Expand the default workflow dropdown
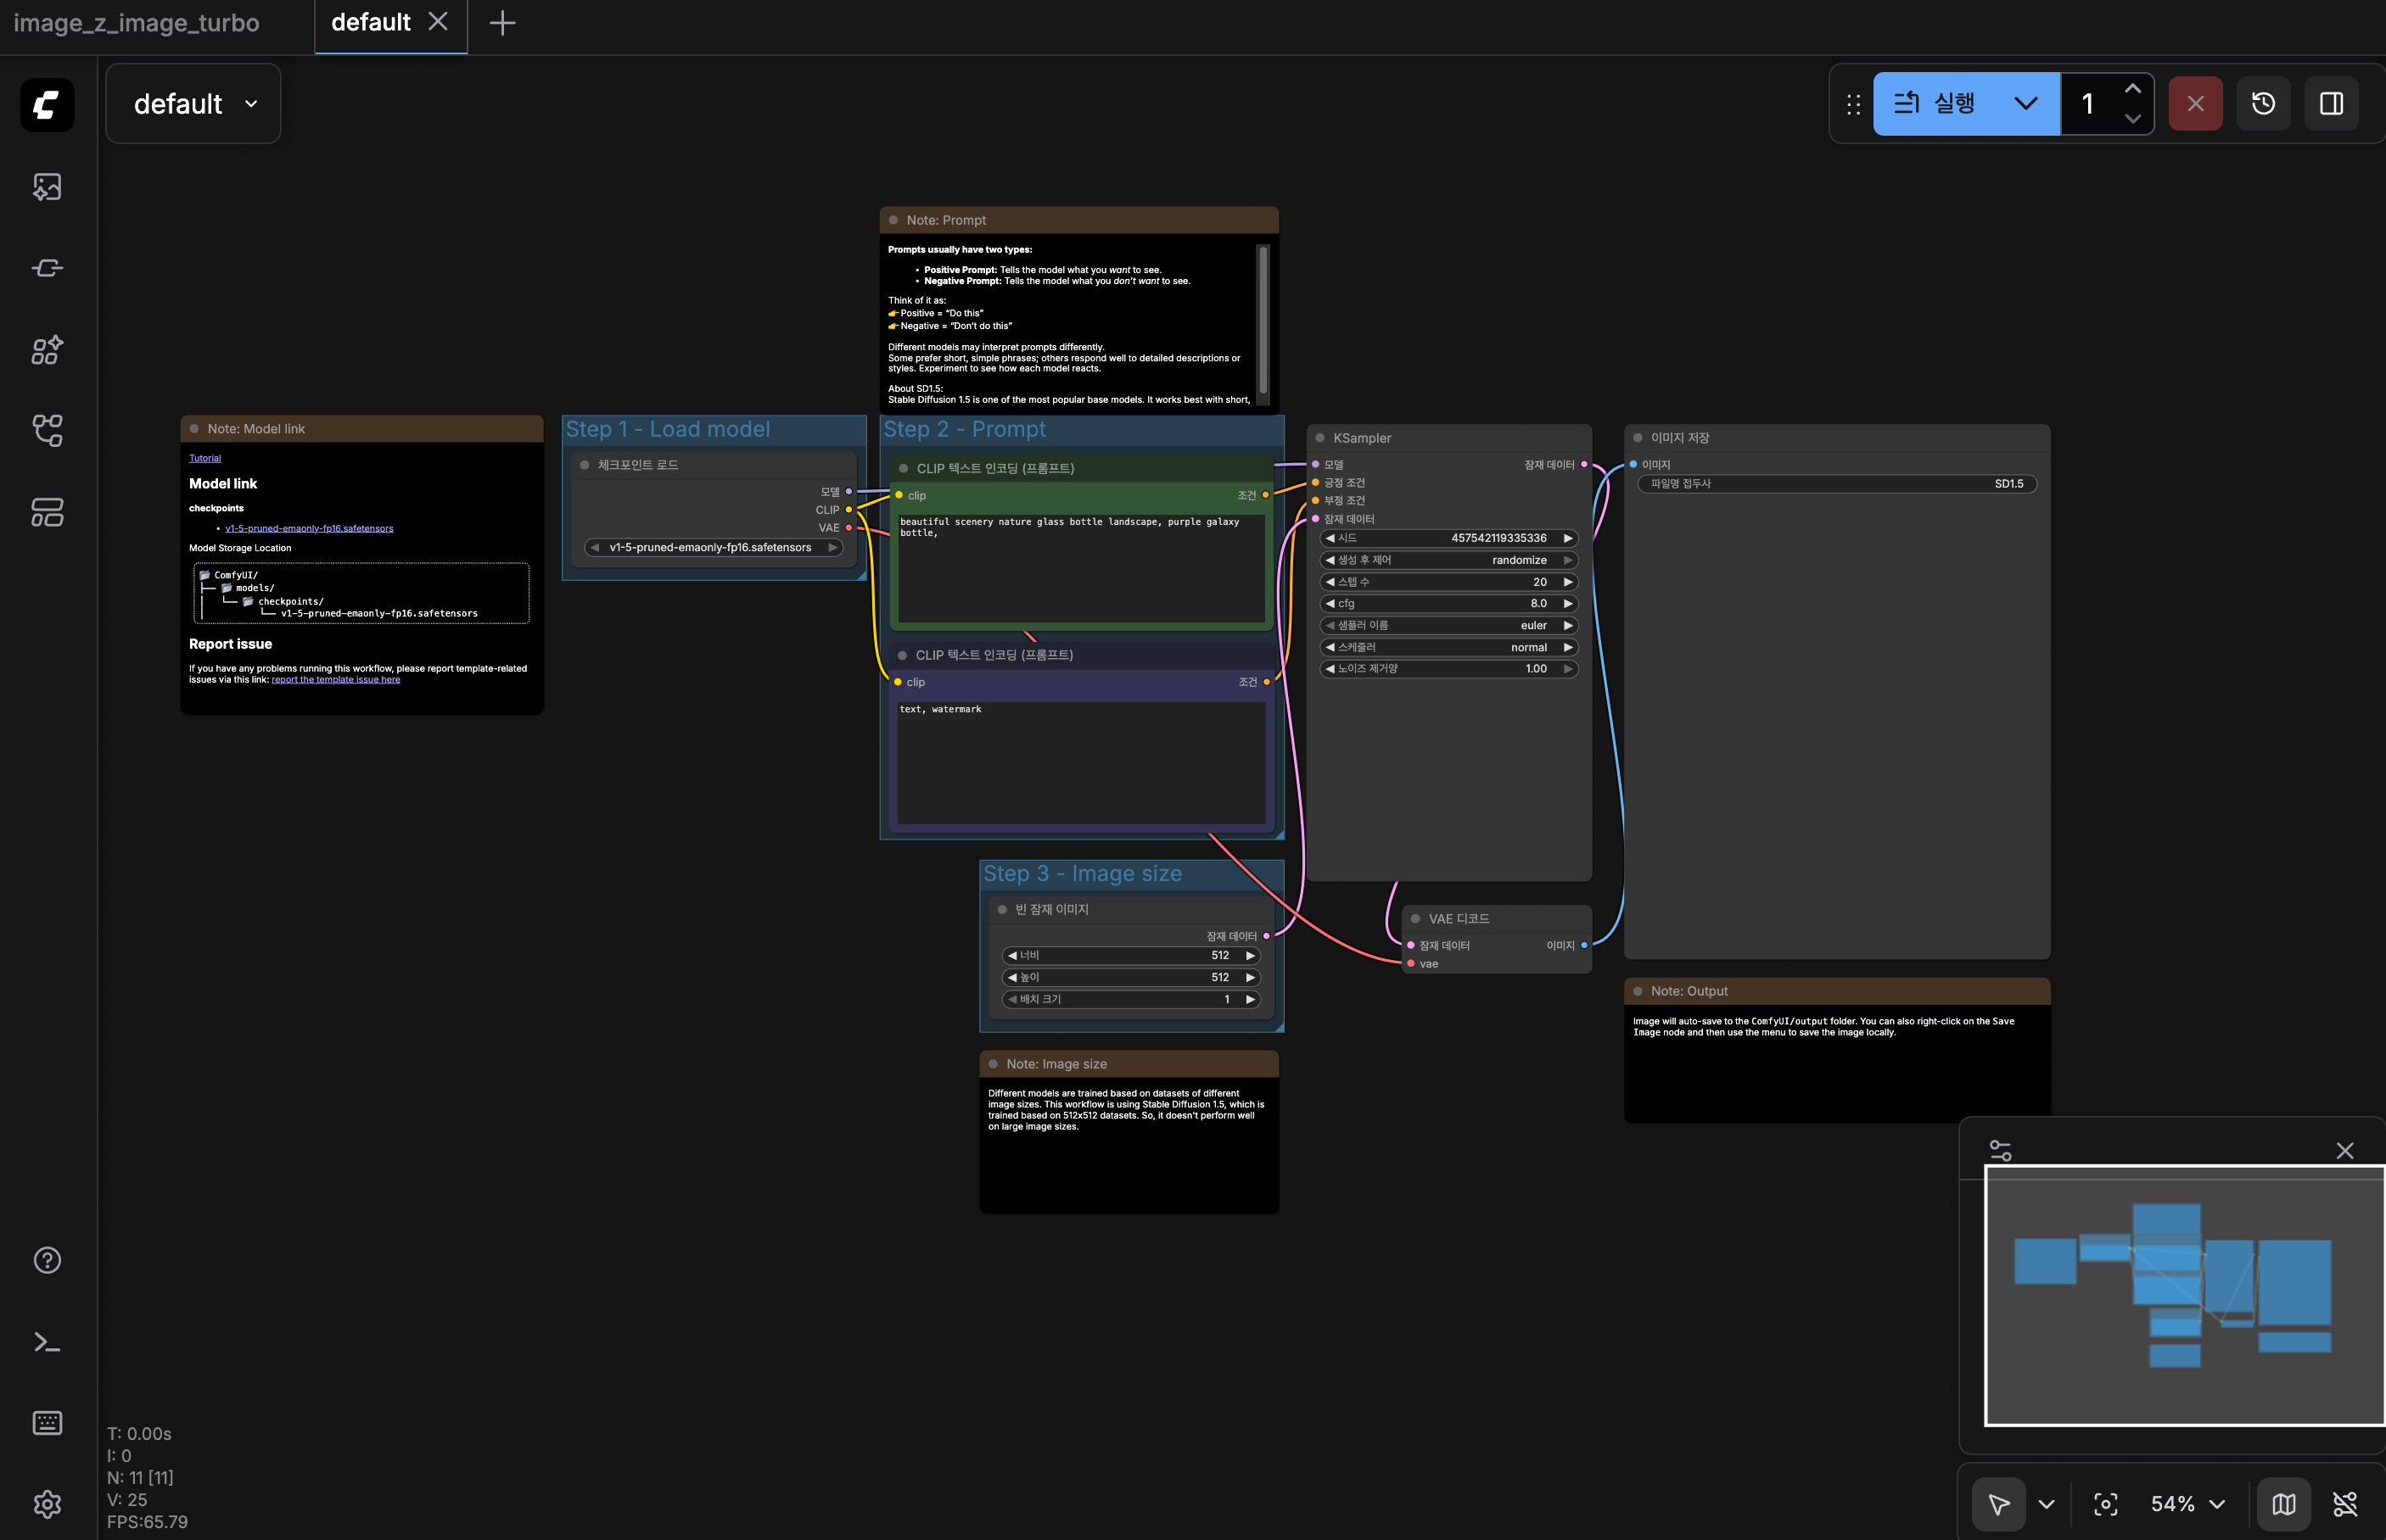2386x1540 pixels. (x=194, y=104)
